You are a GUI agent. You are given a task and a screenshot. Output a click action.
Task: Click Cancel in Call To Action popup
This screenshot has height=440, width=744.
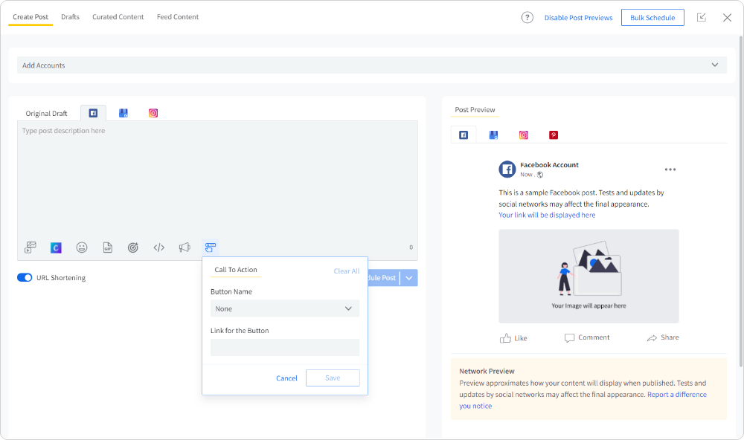click(286, 378)
